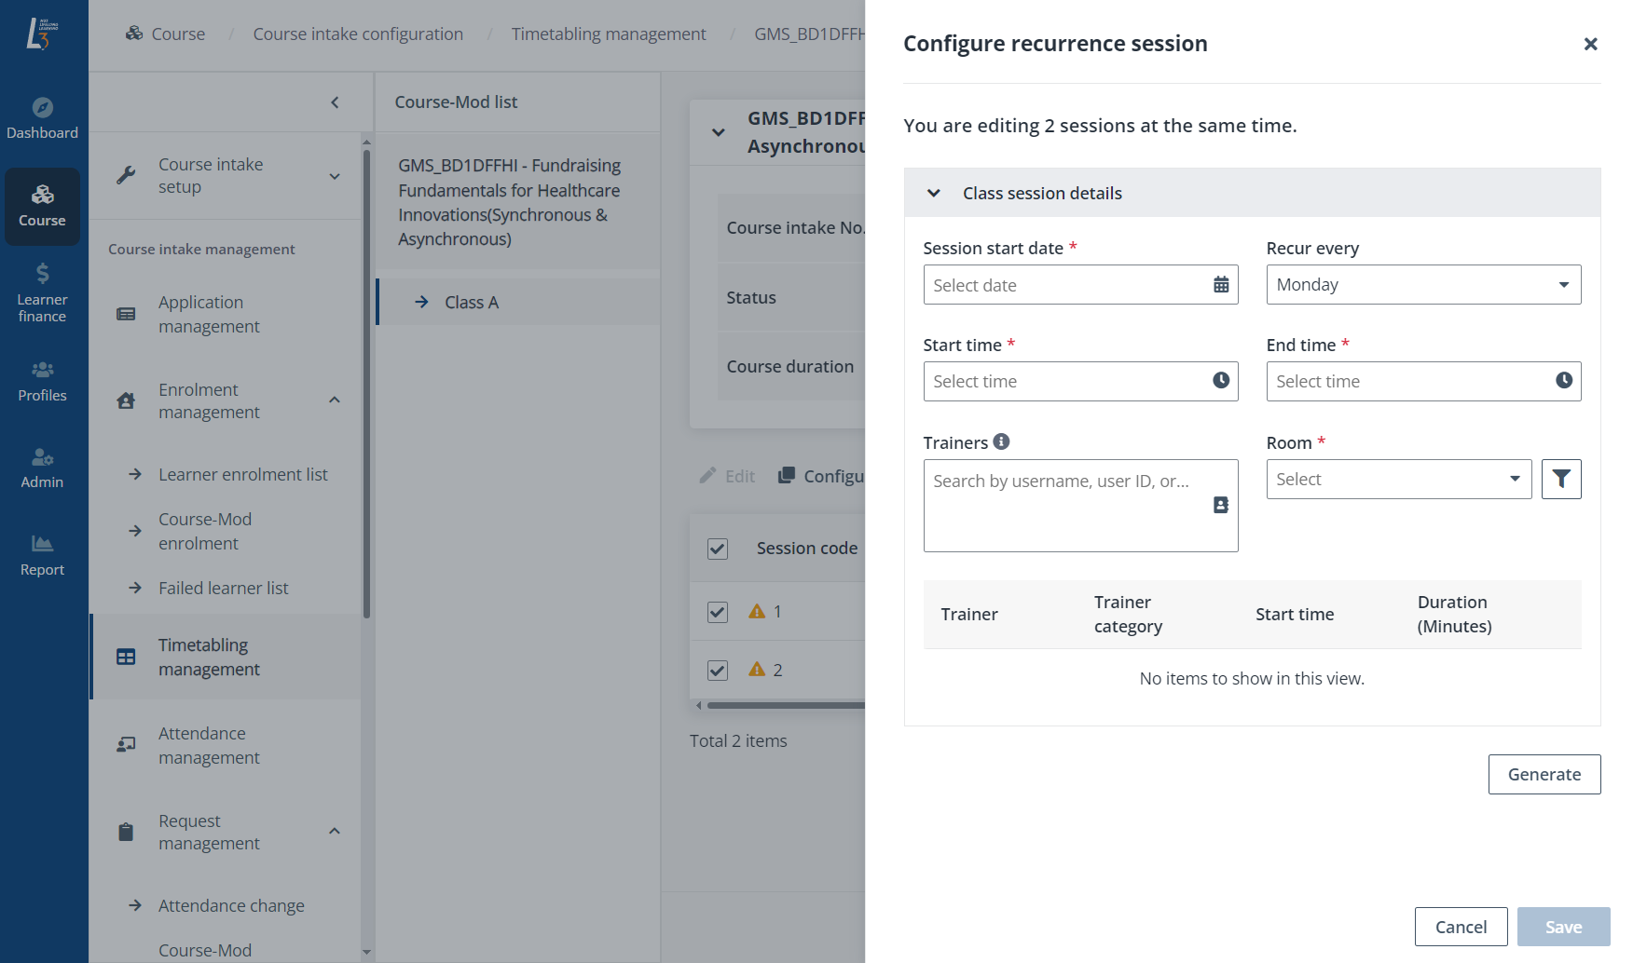This screenshot has height=963, width=1633.
Task: Open the Admin section icon
Action: [x=43, y=466]
